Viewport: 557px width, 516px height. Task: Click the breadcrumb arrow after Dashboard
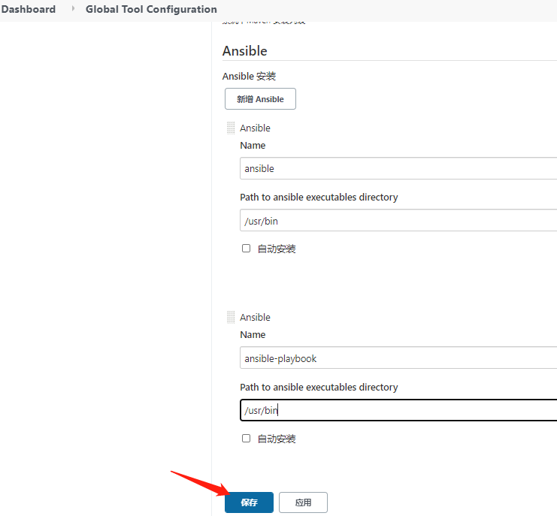(x=73, y=9)
